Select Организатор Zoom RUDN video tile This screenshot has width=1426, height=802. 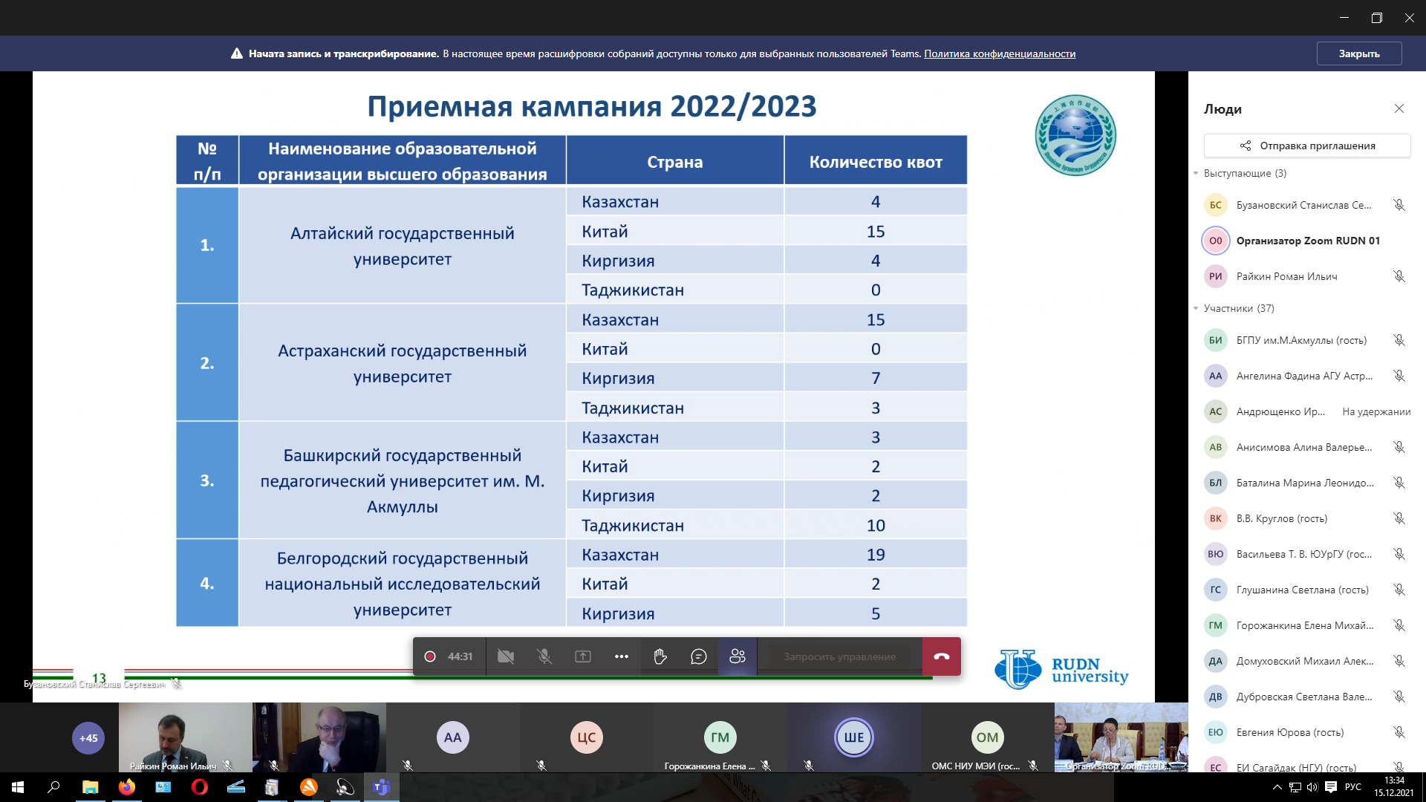click(x=1121, y=737)
